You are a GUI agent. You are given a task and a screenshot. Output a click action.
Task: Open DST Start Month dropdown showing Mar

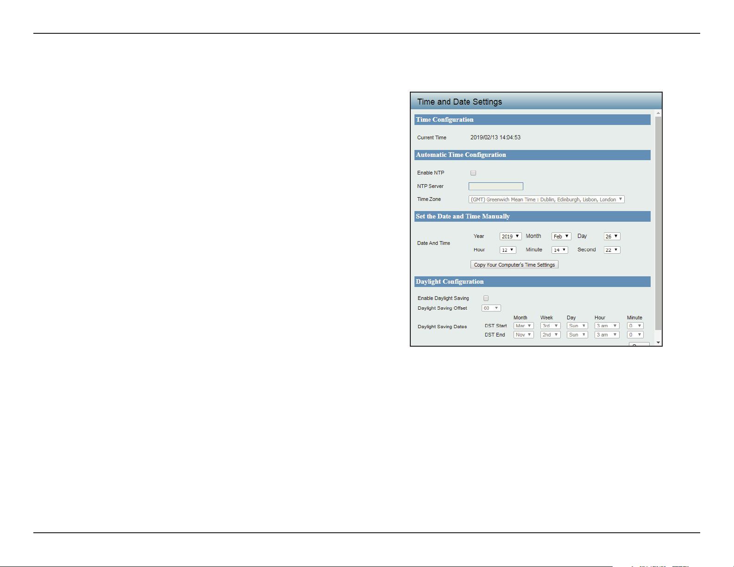point(523,326)
